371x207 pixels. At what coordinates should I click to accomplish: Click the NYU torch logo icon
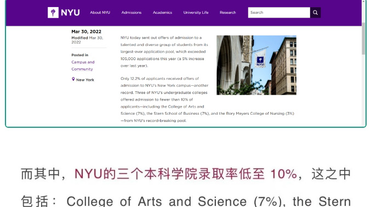[x=53, y=13]
